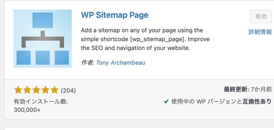Click the top box in sitemap icon
The height and width of the screenshot is (130, 274).
[x=43, y=20]
